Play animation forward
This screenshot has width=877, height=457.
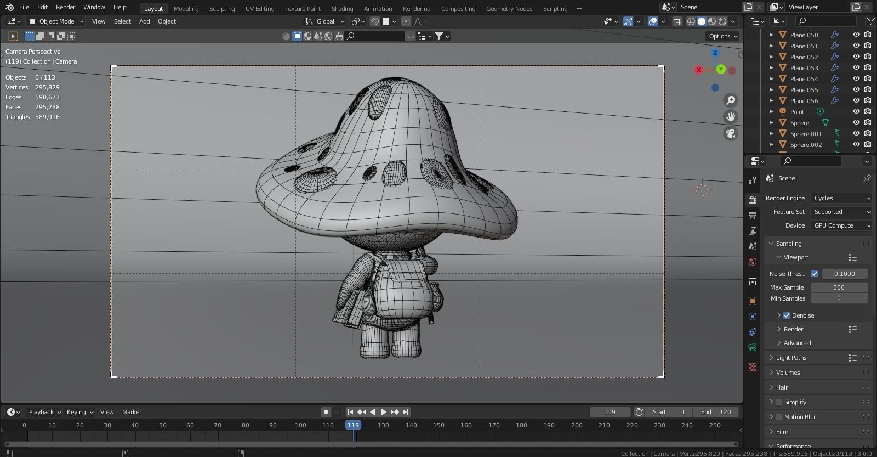[384, 412]
